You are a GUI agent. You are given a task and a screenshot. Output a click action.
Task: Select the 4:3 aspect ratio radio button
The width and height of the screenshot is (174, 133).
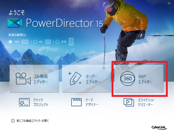[35, 42]
